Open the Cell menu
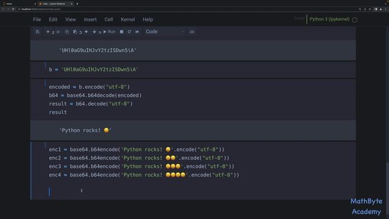Viewport: 389px width, 219px height. [x=109, y=19]
